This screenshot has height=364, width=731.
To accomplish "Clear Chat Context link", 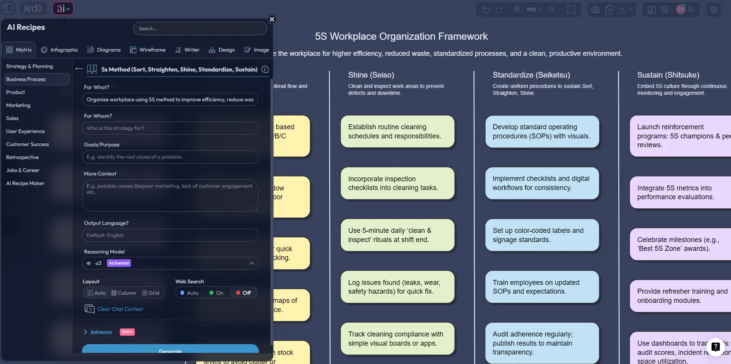I will point(120,309).
